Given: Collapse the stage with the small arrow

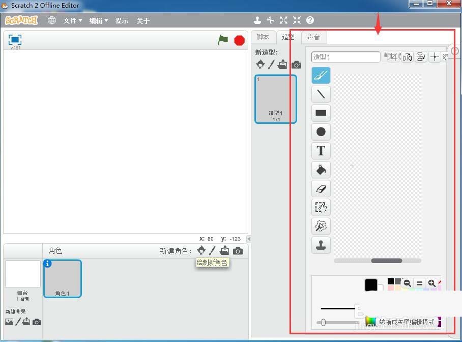Looking at the screenshot, I should (249, 239).
